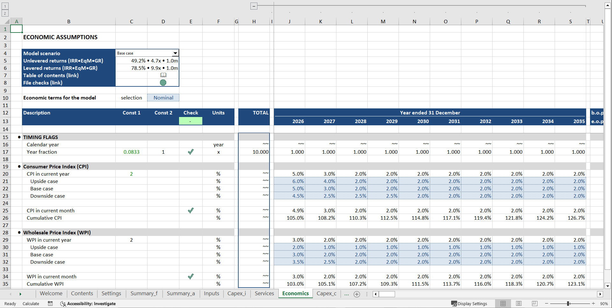
Task: Open the Capex_c sheet tab
Action: 326,293
